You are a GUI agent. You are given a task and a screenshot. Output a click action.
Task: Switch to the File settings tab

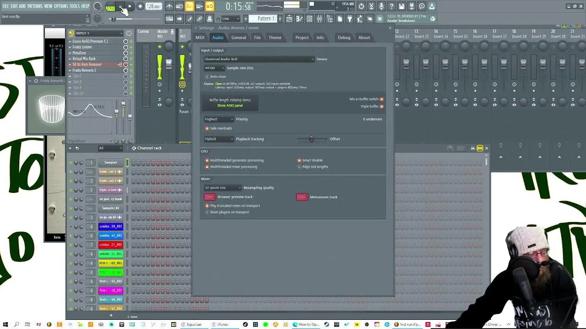coord(257,37)
